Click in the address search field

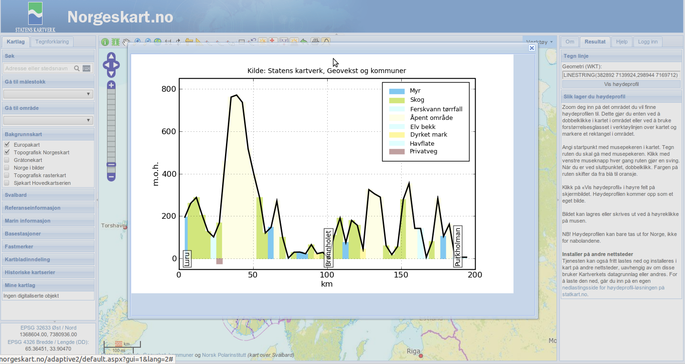[x=38, y=68]
